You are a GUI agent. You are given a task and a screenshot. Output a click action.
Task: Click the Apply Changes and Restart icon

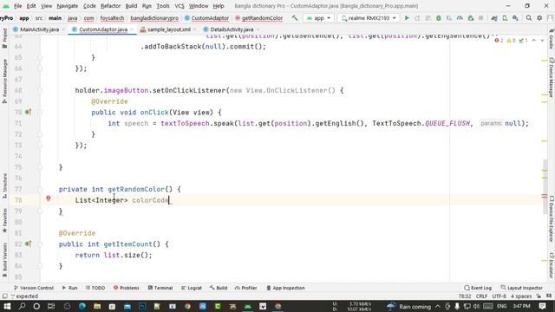[x=417, y=17]
